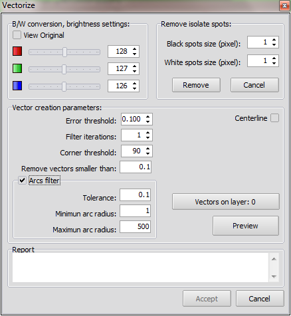The image size is (291, 316).
Task: Increase red brightness value with up arrow
Action: [135, 49]
